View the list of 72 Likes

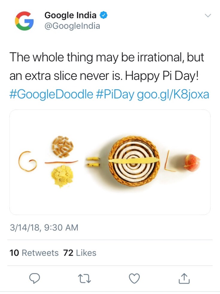click(80, 253)
